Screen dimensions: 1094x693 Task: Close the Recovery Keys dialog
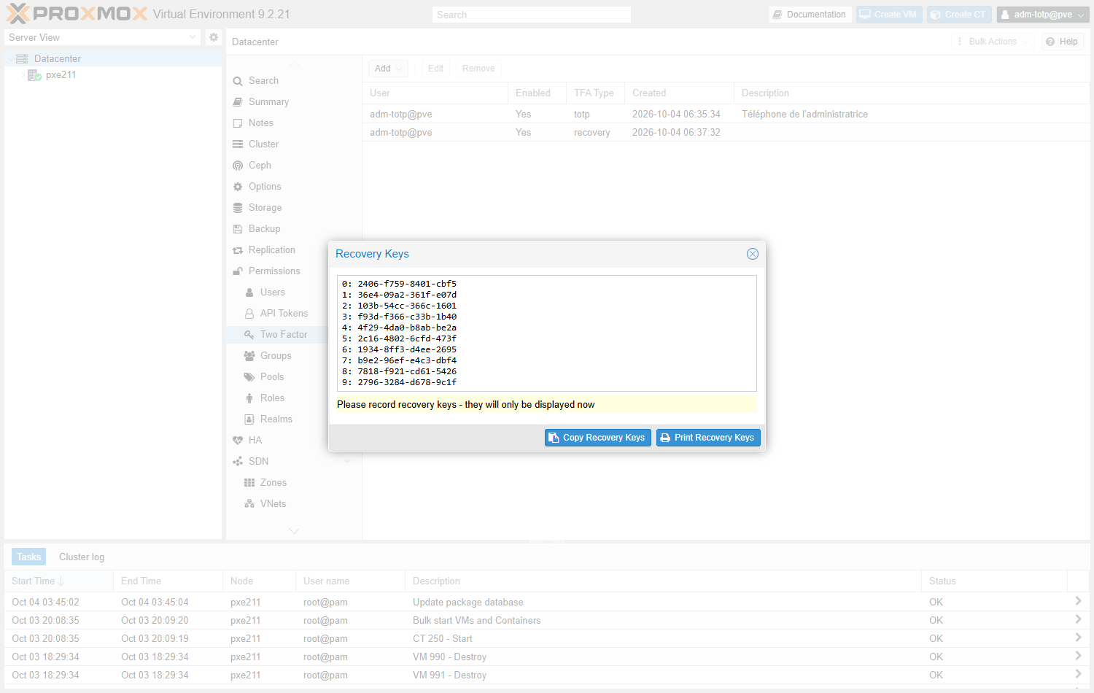pos(753,254)
